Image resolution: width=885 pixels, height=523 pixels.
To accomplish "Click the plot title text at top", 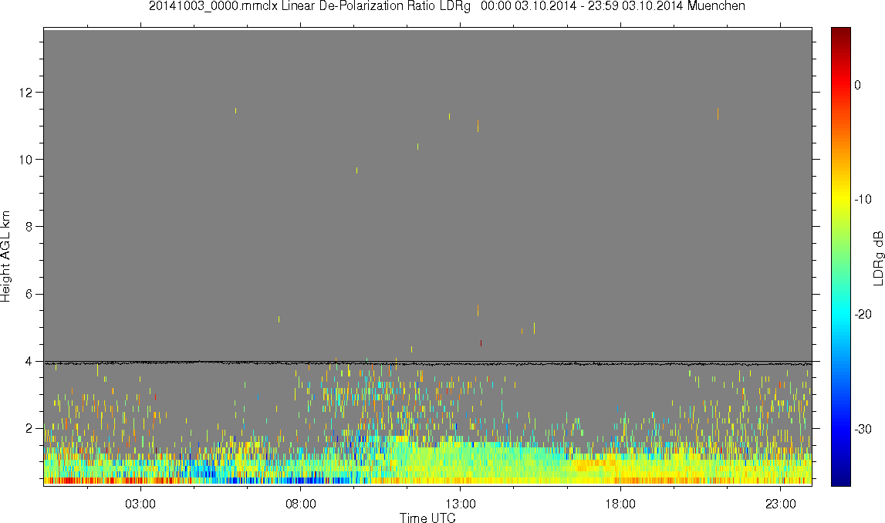I will point(447,6).
